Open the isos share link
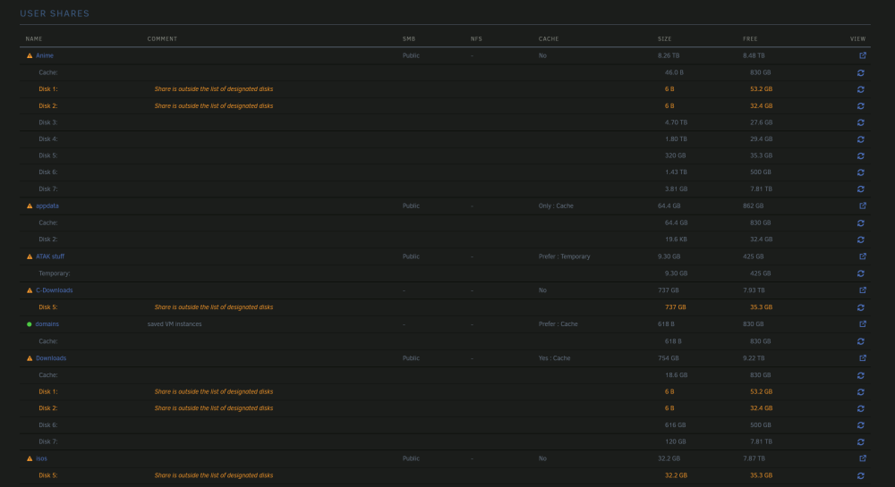 point(42,458)
